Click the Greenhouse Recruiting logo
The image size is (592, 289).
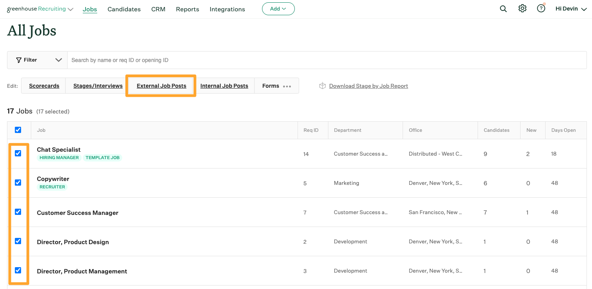click(37, 8)
